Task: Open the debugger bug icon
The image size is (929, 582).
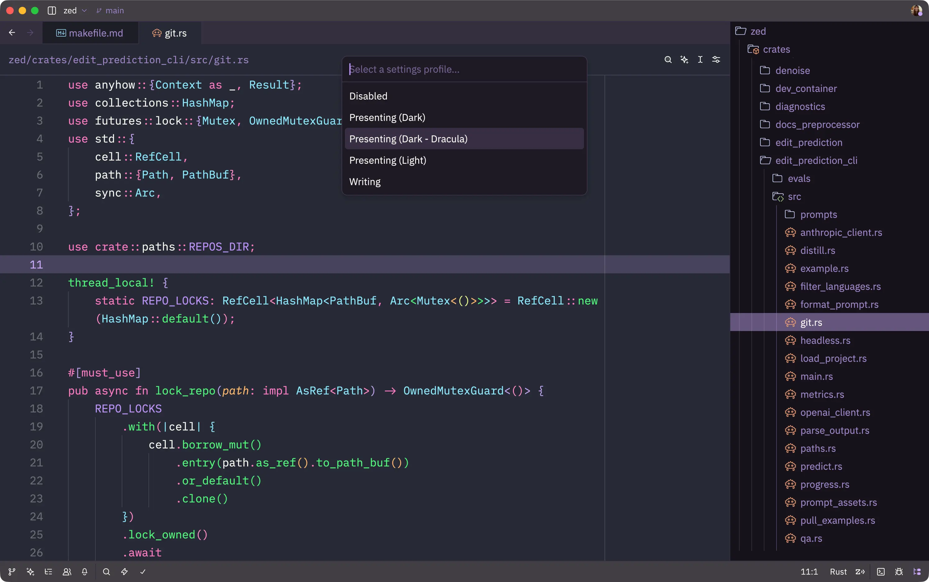Action: point(899,571)
